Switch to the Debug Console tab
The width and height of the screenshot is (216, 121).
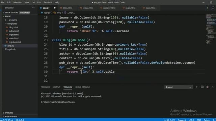(x=82, y=87)
